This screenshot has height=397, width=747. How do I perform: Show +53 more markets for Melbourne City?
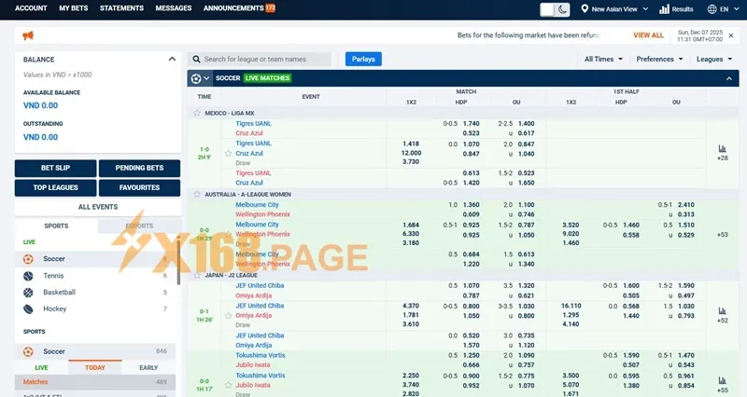[722, 235]
